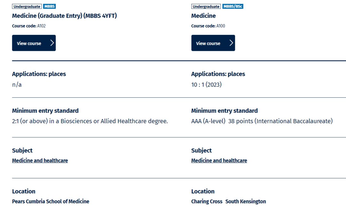346x211 pixels.
Task: Click the MBBS/BSc tag badge
Action: [233, 6]
